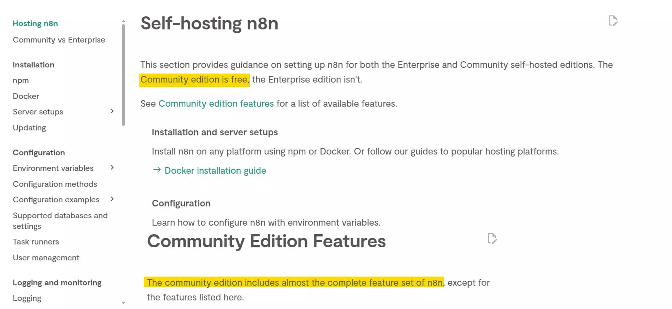Click Logging and monitoring sidebar heading
672x309 pixels.
(x=57, y=282)
